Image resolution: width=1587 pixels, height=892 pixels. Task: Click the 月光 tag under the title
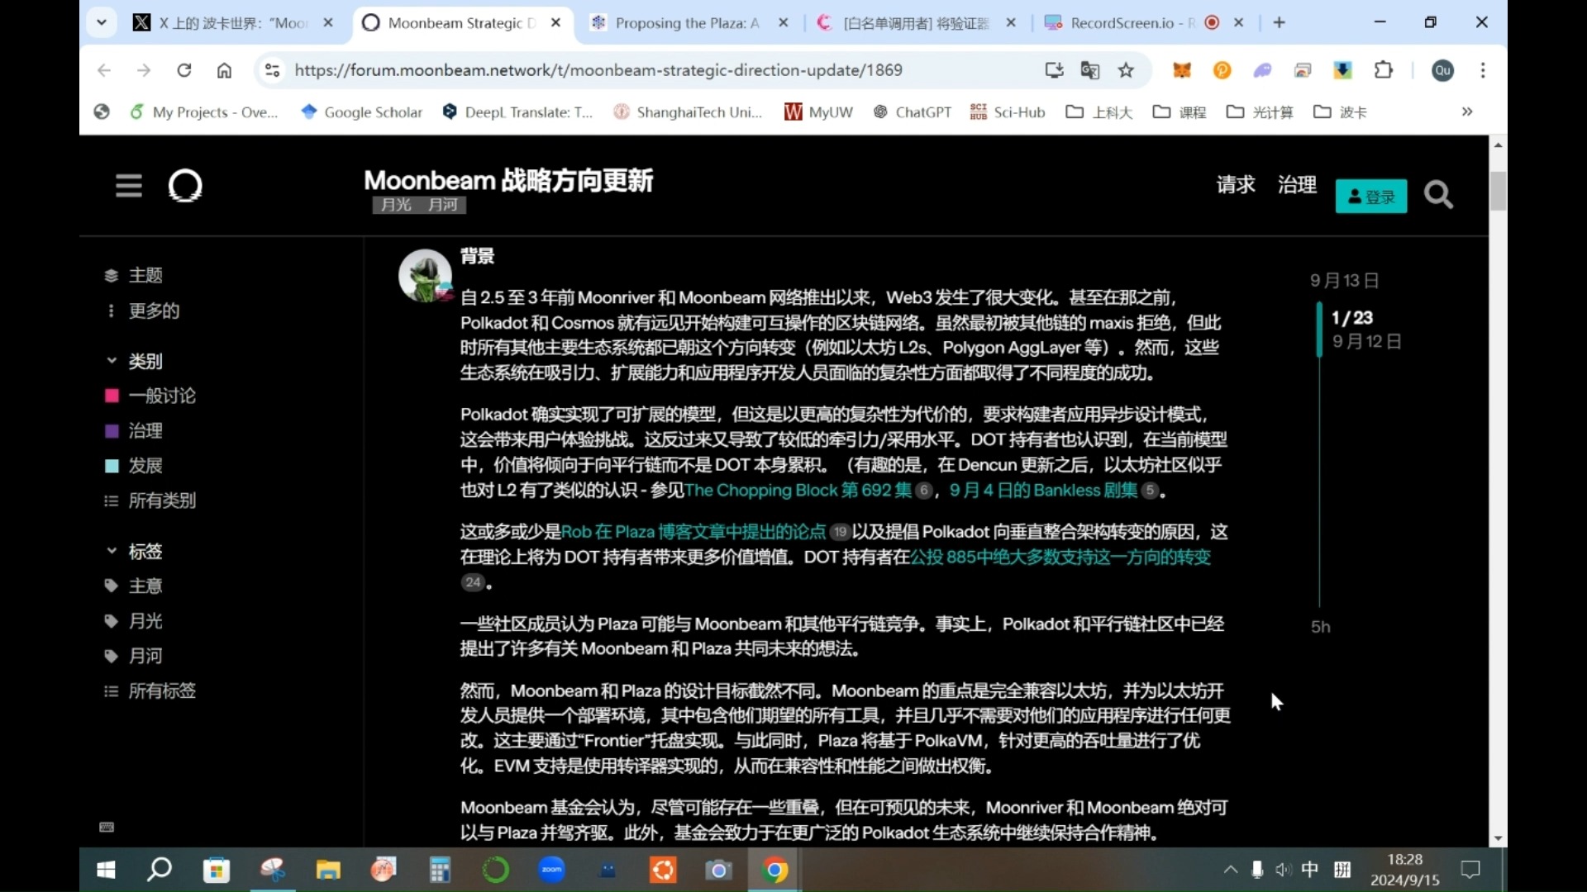396,205
